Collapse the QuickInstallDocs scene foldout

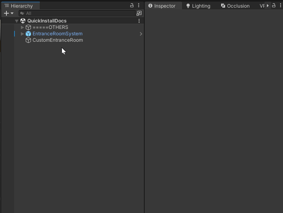16,21
